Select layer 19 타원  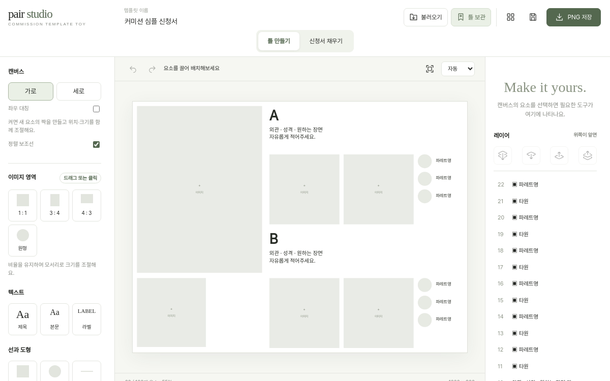(x=545, y=234)
